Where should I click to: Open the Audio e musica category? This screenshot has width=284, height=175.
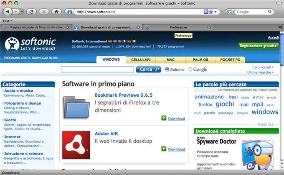click(19, 90)
